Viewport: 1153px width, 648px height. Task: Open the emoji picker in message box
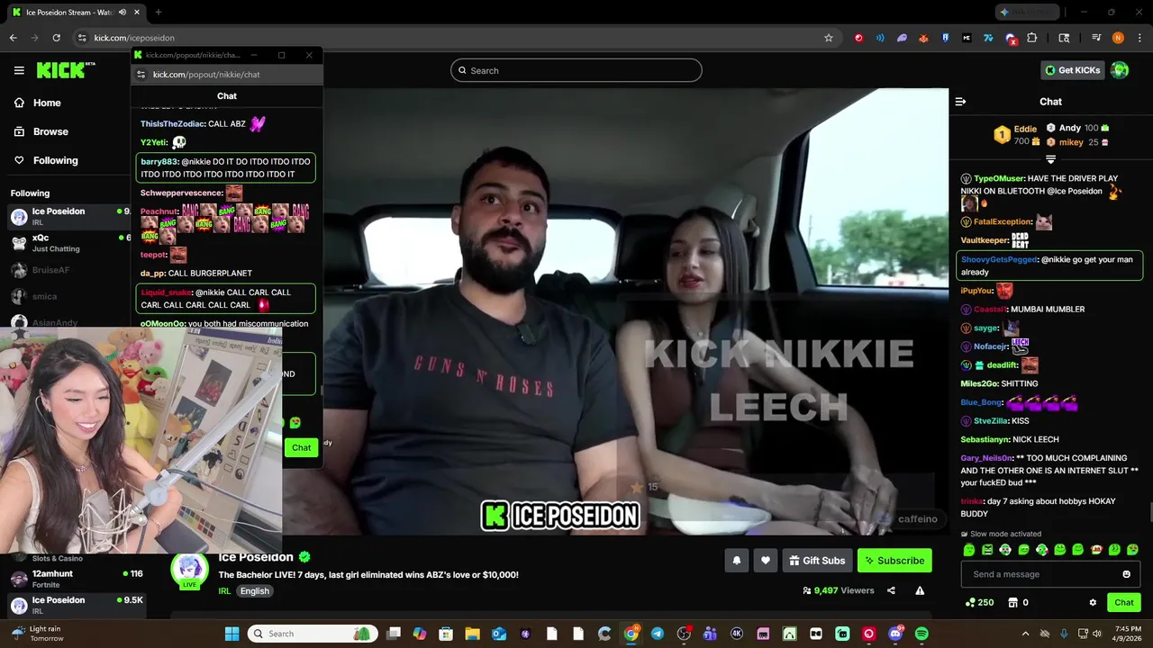click(x=1126, y=574)
